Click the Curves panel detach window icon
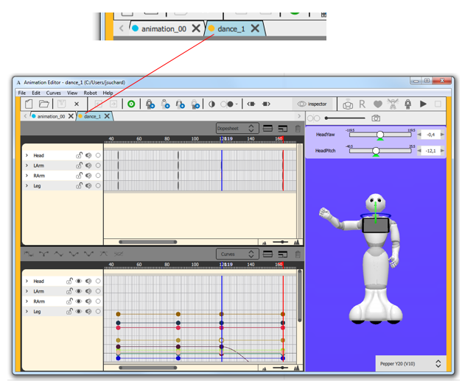Screen dimensions: 462x386 [x=282, y=254]
